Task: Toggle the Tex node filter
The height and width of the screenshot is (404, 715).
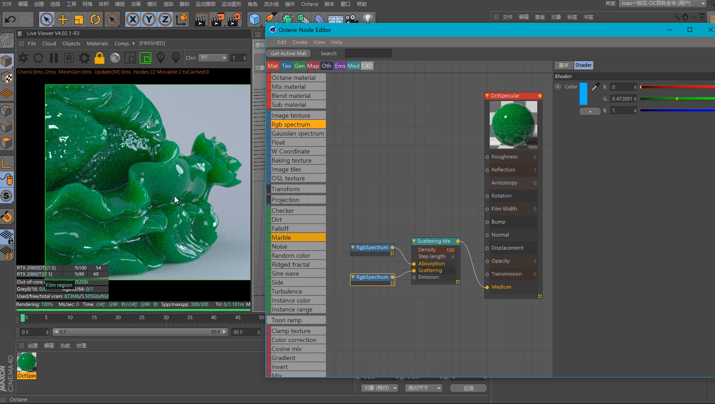Action: (286, 66)
